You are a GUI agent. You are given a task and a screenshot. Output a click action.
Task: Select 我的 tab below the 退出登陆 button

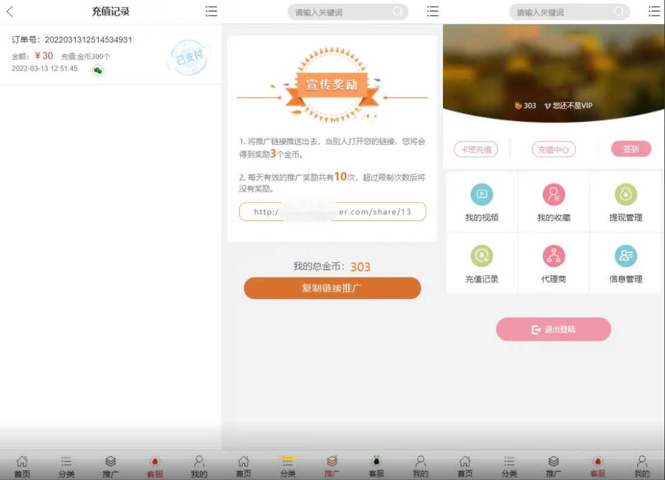click(642, 467)
